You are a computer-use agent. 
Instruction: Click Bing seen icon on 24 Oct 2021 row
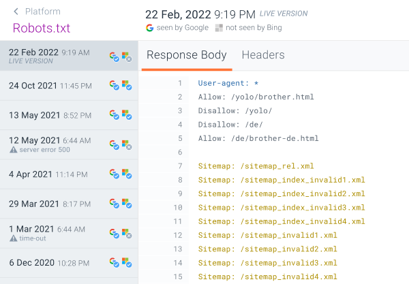pyautogui.click(x=127, y=85)
